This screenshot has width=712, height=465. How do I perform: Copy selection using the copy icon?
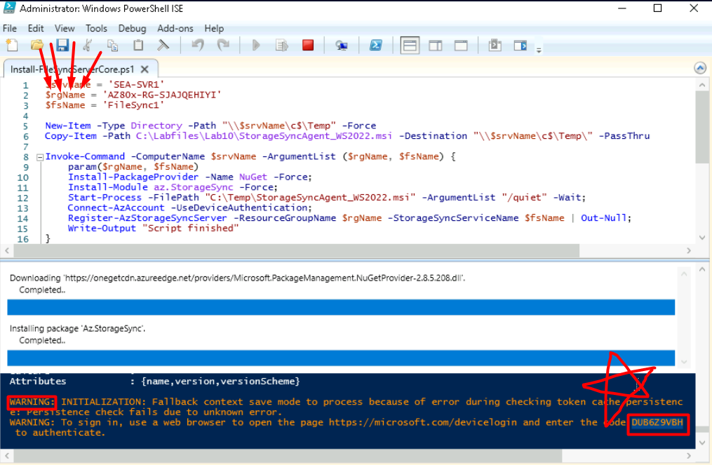pyautogui.click(x=113, y=45)
